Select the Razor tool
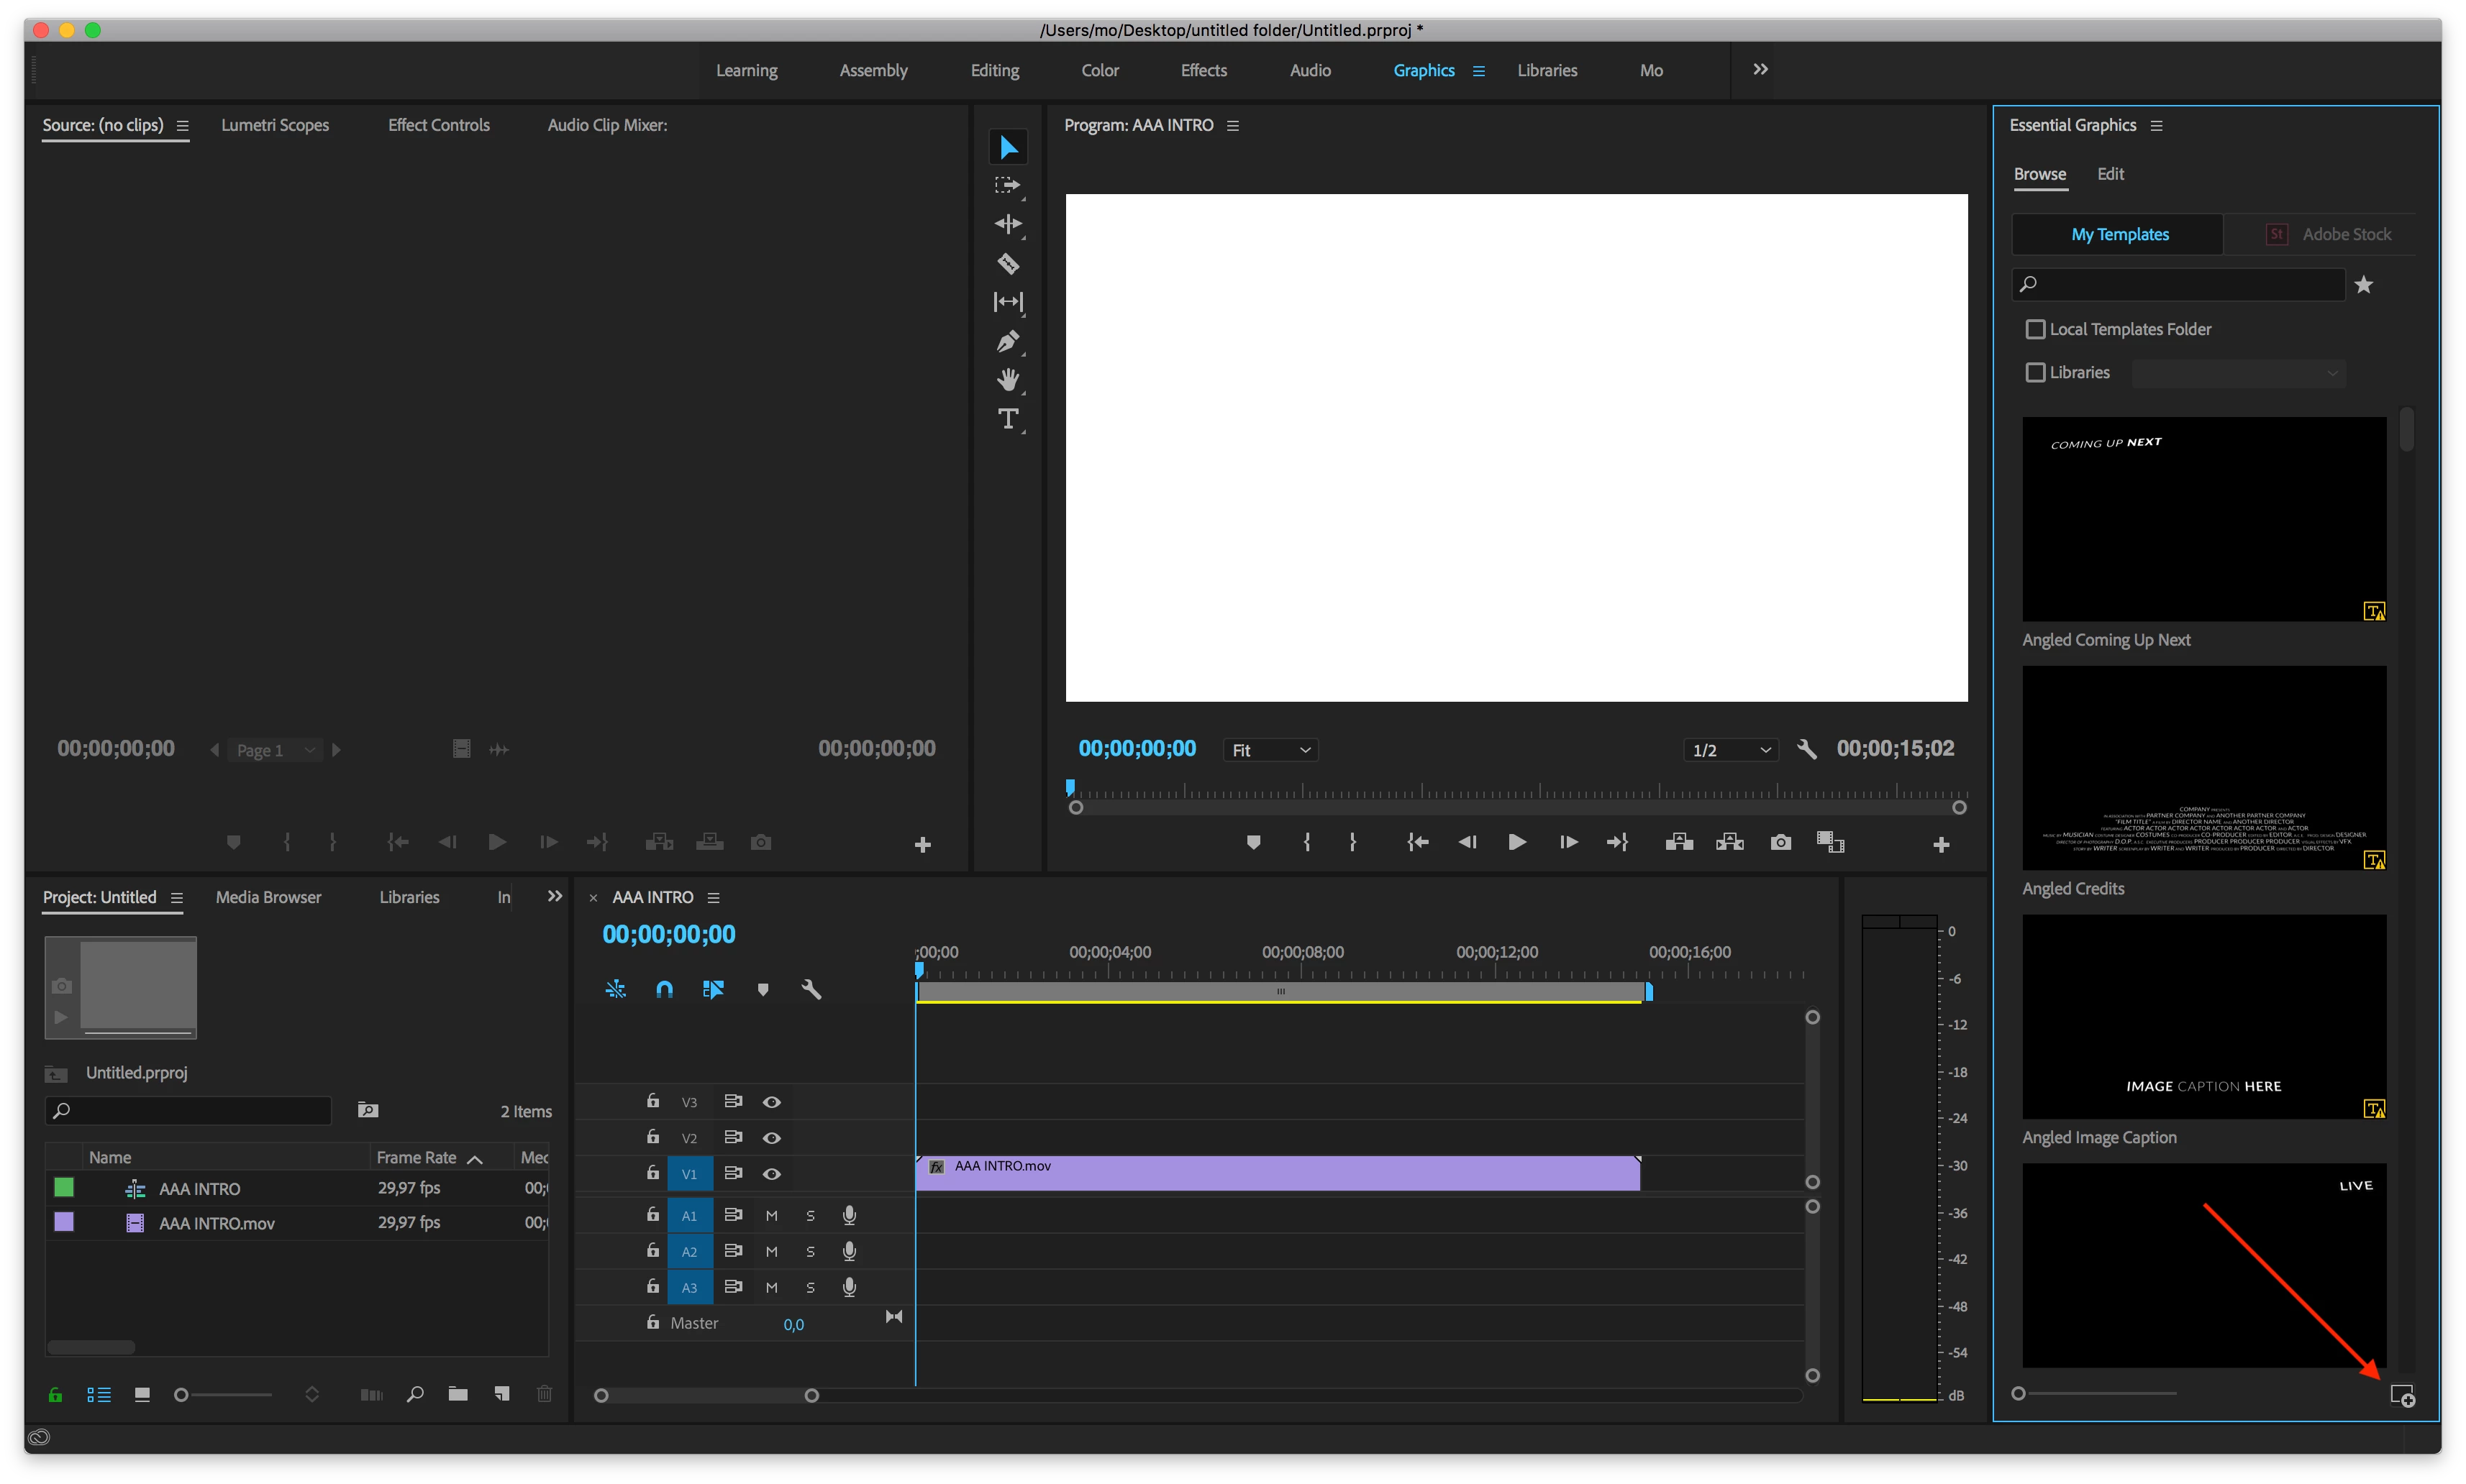Screen dimensions: 2466x1484 (1007, 264)
